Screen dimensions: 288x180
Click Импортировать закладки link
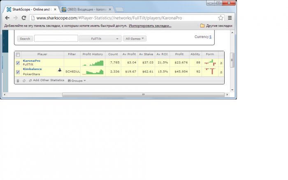pos(150,26)
